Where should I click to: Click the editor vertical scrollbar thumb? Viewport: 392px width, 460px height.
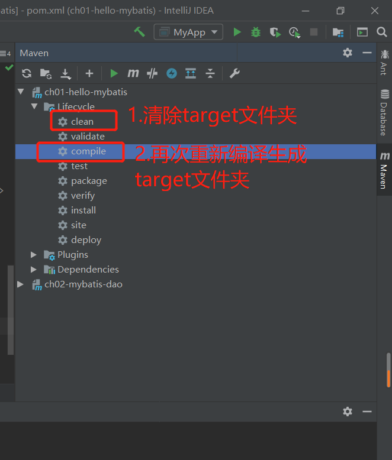(x=11, y=310)
